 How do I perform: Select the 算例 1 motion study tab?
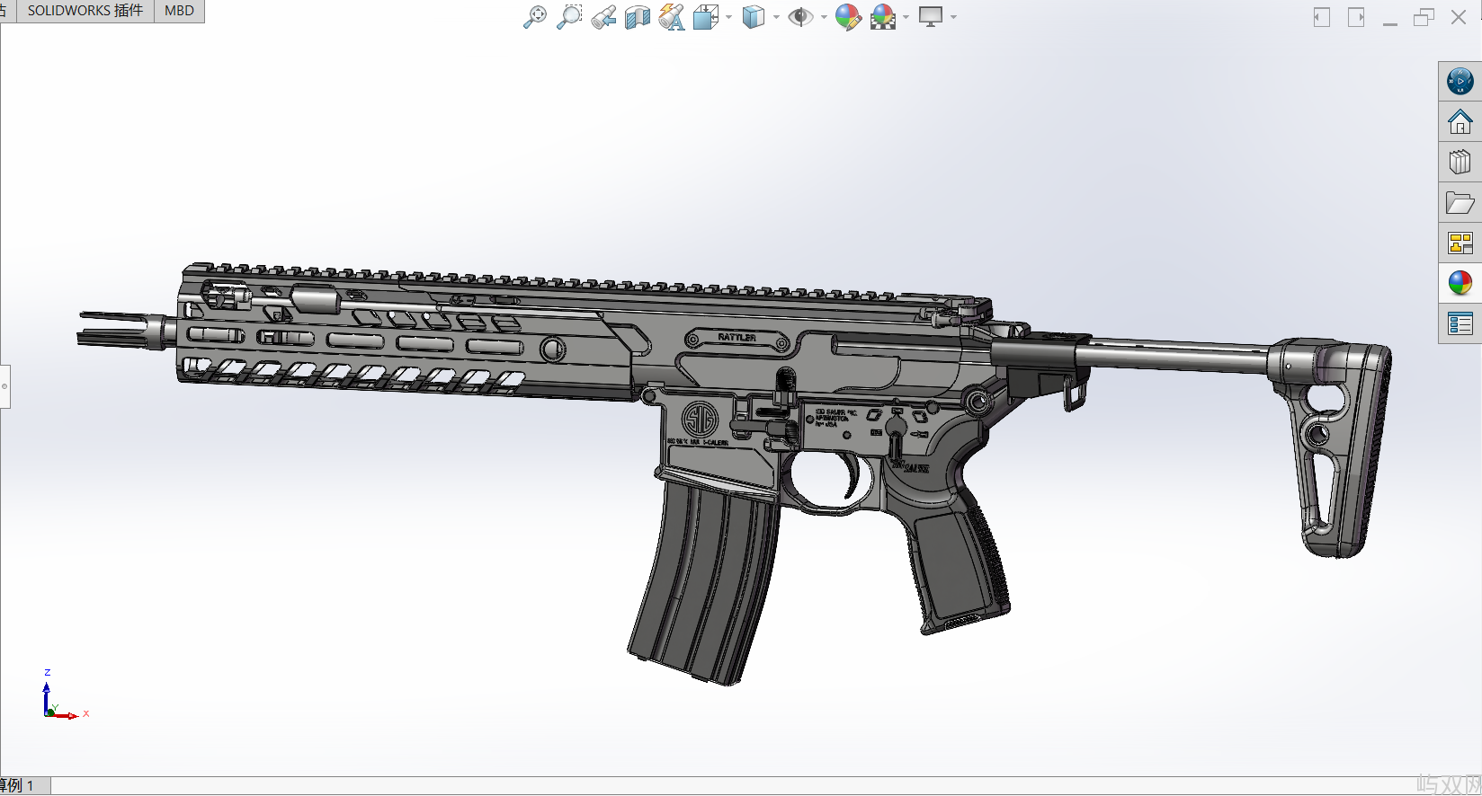point(20,786)
